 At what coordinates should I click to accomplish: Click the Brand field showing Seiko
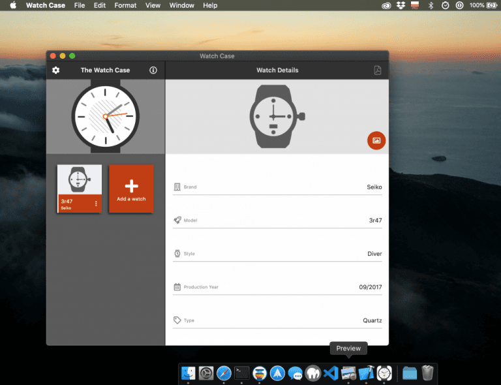(x=277, y=187)
